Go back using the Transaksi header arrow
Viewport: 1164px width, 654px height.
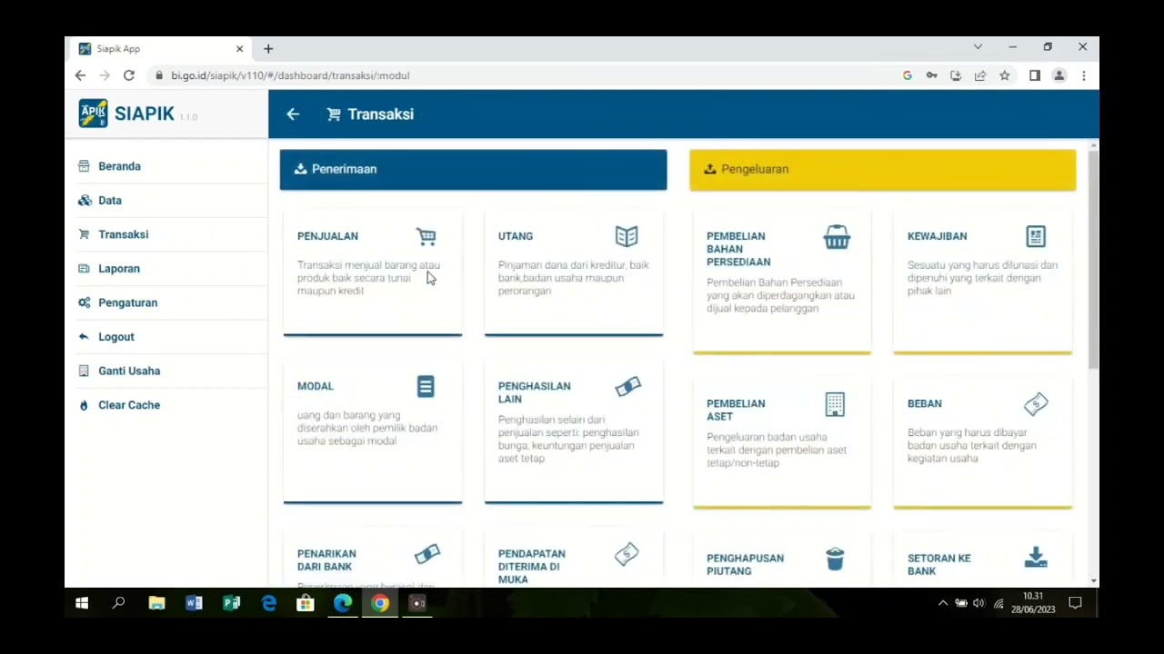(x=293, y=114)
